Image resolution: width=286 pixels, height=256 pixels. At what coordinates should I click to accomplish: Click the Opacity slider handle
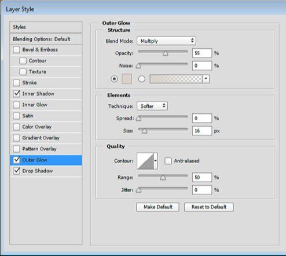[x=166, y=53]
